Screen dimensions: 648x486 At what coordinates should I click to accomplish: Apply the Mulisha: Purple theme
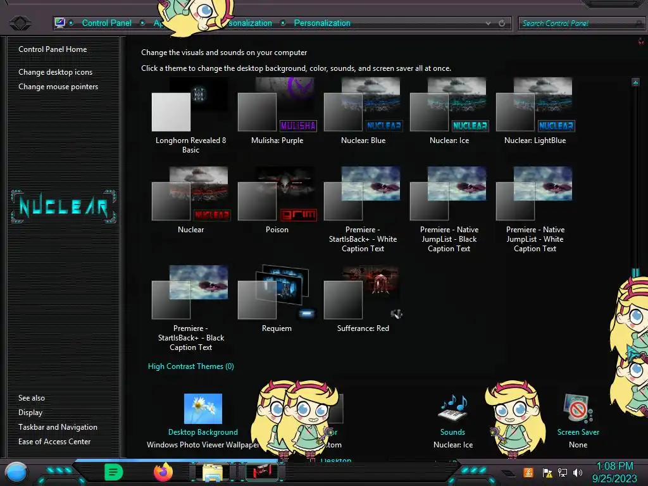[x=277, y=111]
